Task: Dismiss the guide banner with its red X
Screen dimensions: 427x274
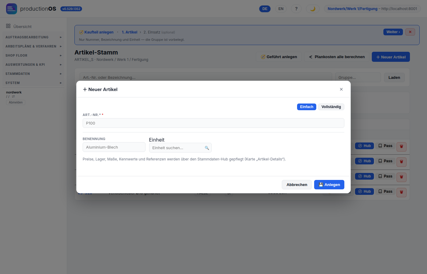Action: coord(410,32)
